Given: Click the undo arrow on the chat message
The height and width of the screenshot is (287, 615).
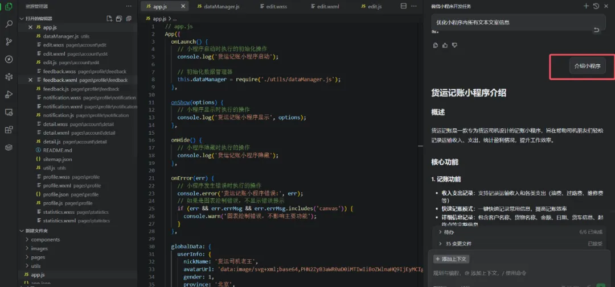Looking at the screenshot, I should [x=597, y=30].
